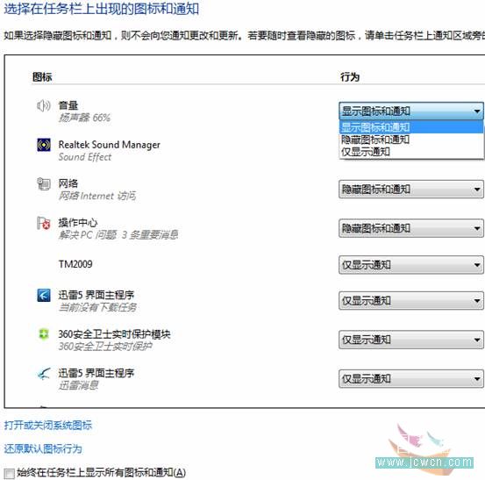Viewport: 485px width, 480px height.
Task: Select 仅显示通知 in dropdown list
Action: pos(411,152)
